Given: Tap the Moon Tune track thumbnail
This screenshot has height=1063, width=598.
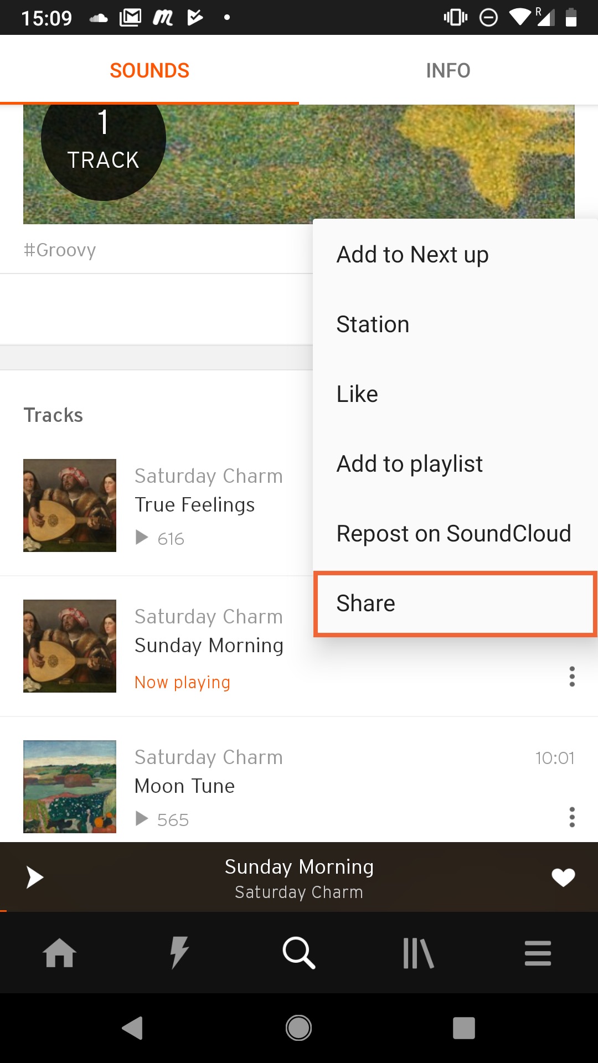Looking at the screenshot, I should click(70, 787).
